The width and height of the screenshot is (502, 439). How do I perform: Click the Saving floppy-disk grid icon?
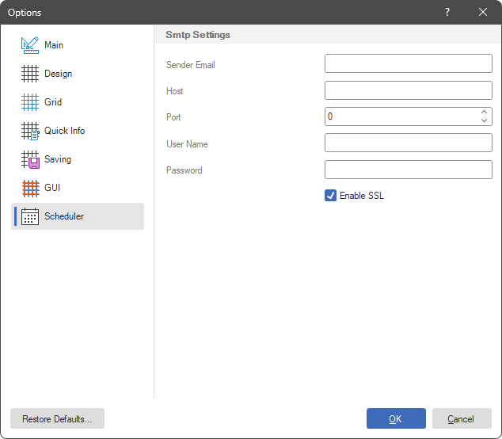[x=30, y=159]
